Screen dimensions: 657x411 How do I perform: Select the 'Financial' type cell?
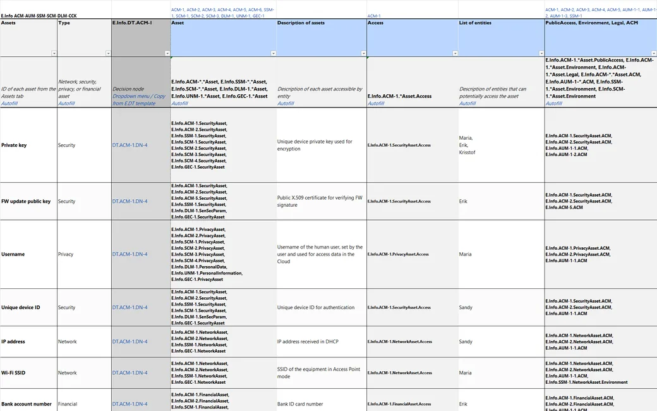(84, 400)
